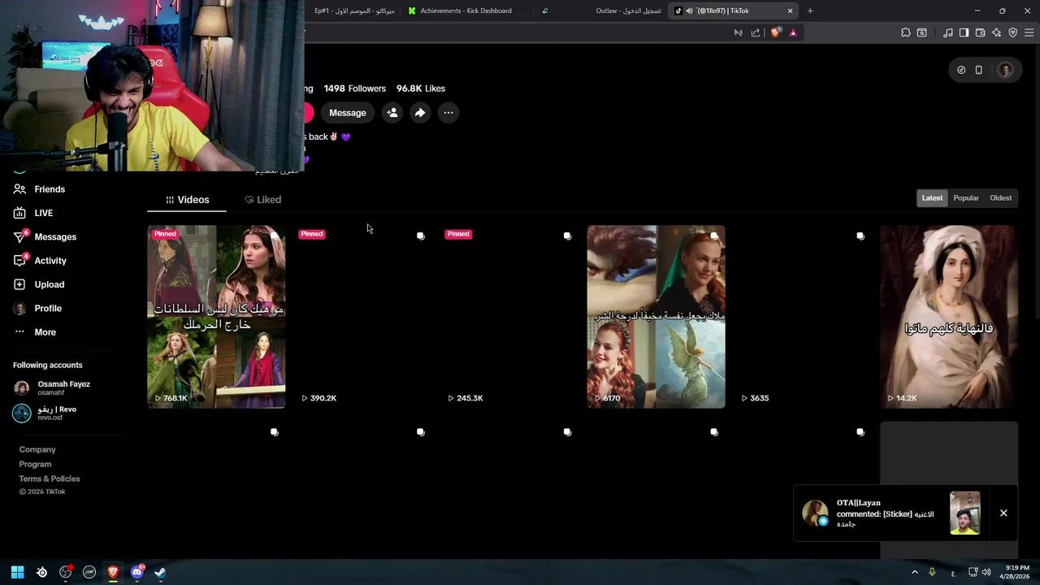Open the pinned video with 245.3K views

[509, 317]
